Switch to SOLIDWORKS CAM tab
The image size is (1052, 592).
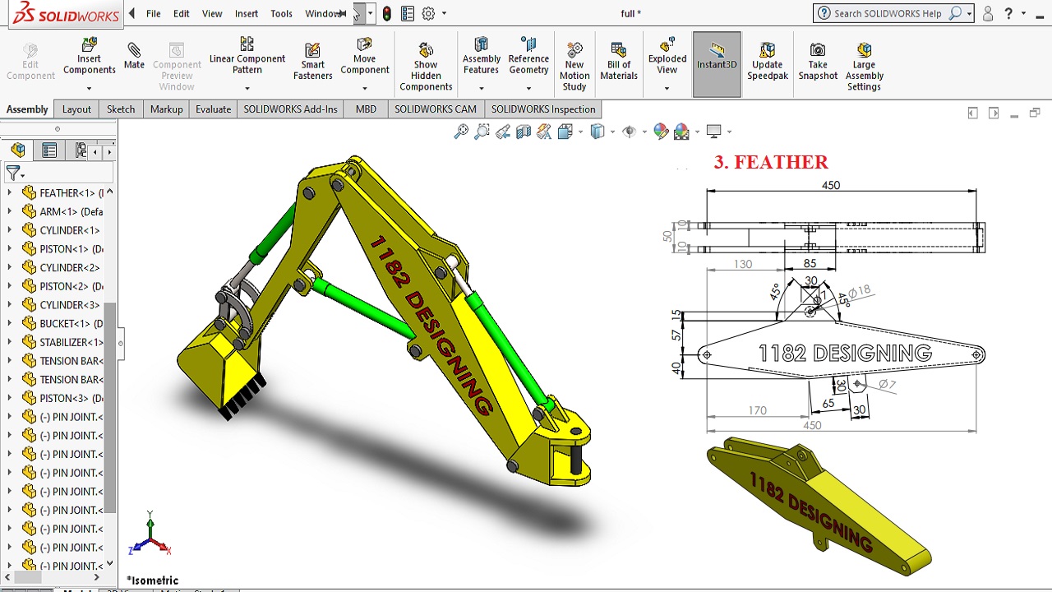click(436, 109)
